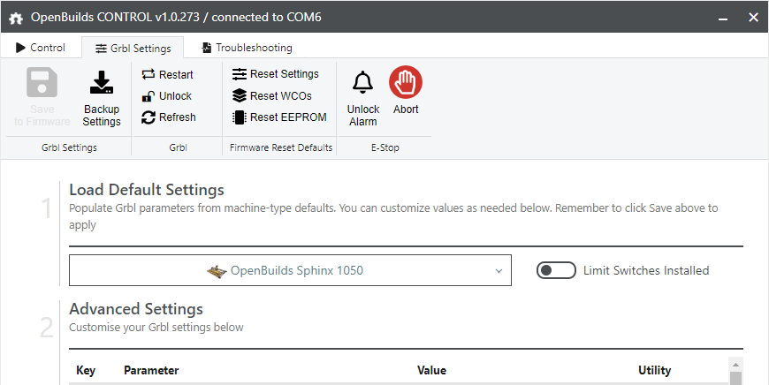The height and width of the screenshot is (385, 769).
Task: Click the Advanced Settings heading
Action: coord(136,309)
